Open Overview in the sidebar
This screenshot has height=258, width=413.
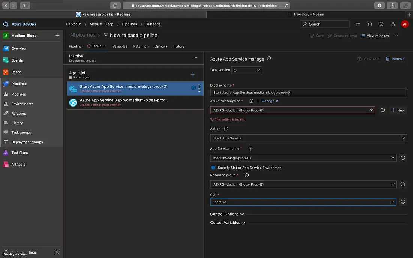(19, 49)
